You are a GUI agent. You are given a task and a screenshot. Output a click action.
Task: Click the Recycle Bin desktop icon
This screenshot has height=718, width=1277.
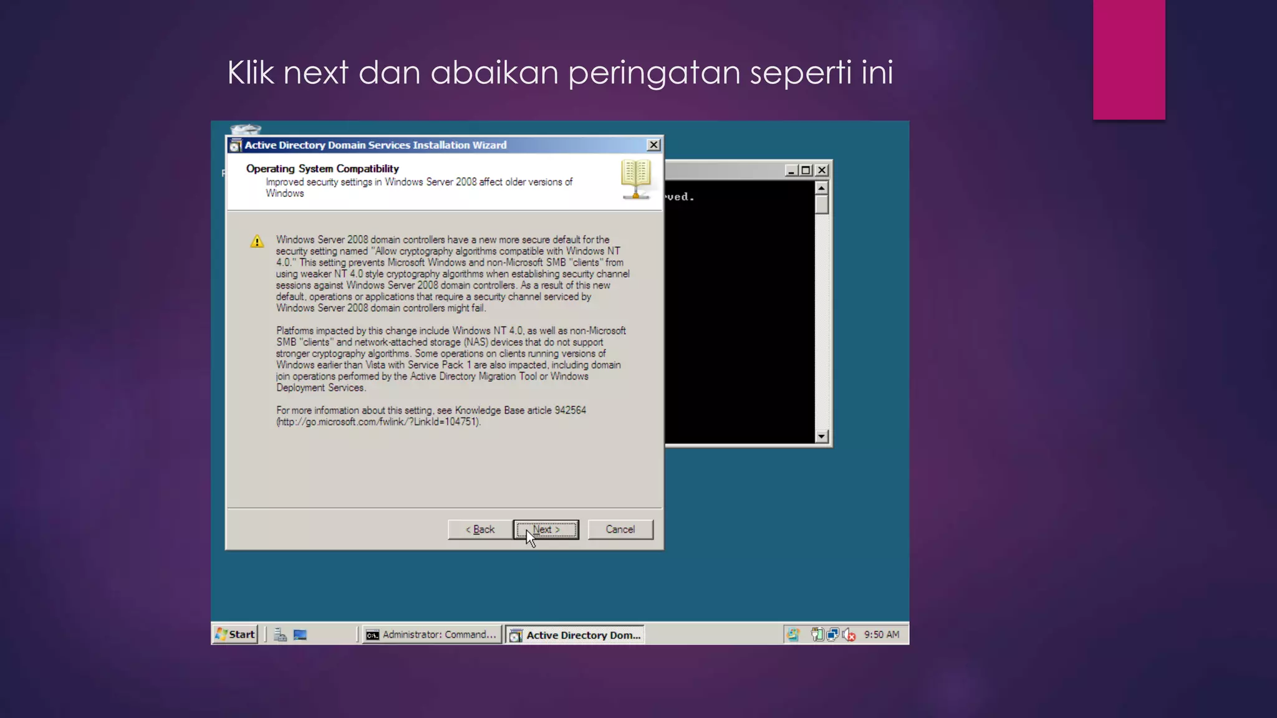click(245, 129)
